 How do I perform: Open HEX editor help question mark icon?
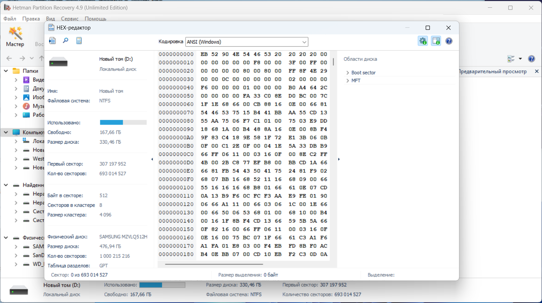tap(449, 41)
